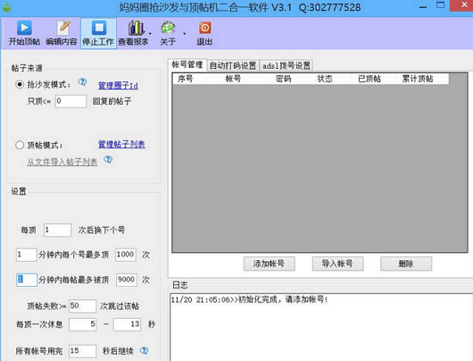The width and height of the screenshot is (473, 361).
Task: Click the 停止工作 stop icon
Action: pyautogui.click(x=99, y=28)
